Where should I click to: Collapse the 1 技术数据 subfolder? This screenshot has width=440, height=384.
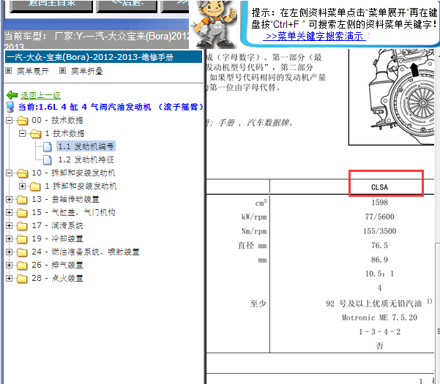[x=23, y=133]
